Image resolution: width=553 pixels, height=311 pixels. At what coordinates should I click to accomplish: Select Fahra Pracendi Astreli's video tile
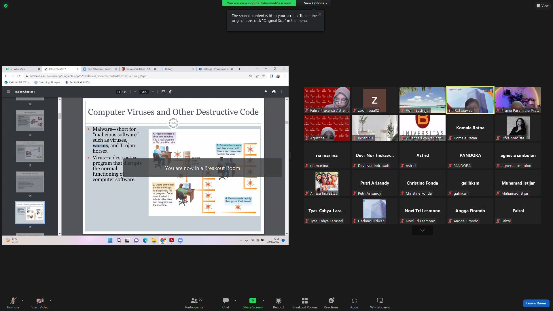coord(327,100)
